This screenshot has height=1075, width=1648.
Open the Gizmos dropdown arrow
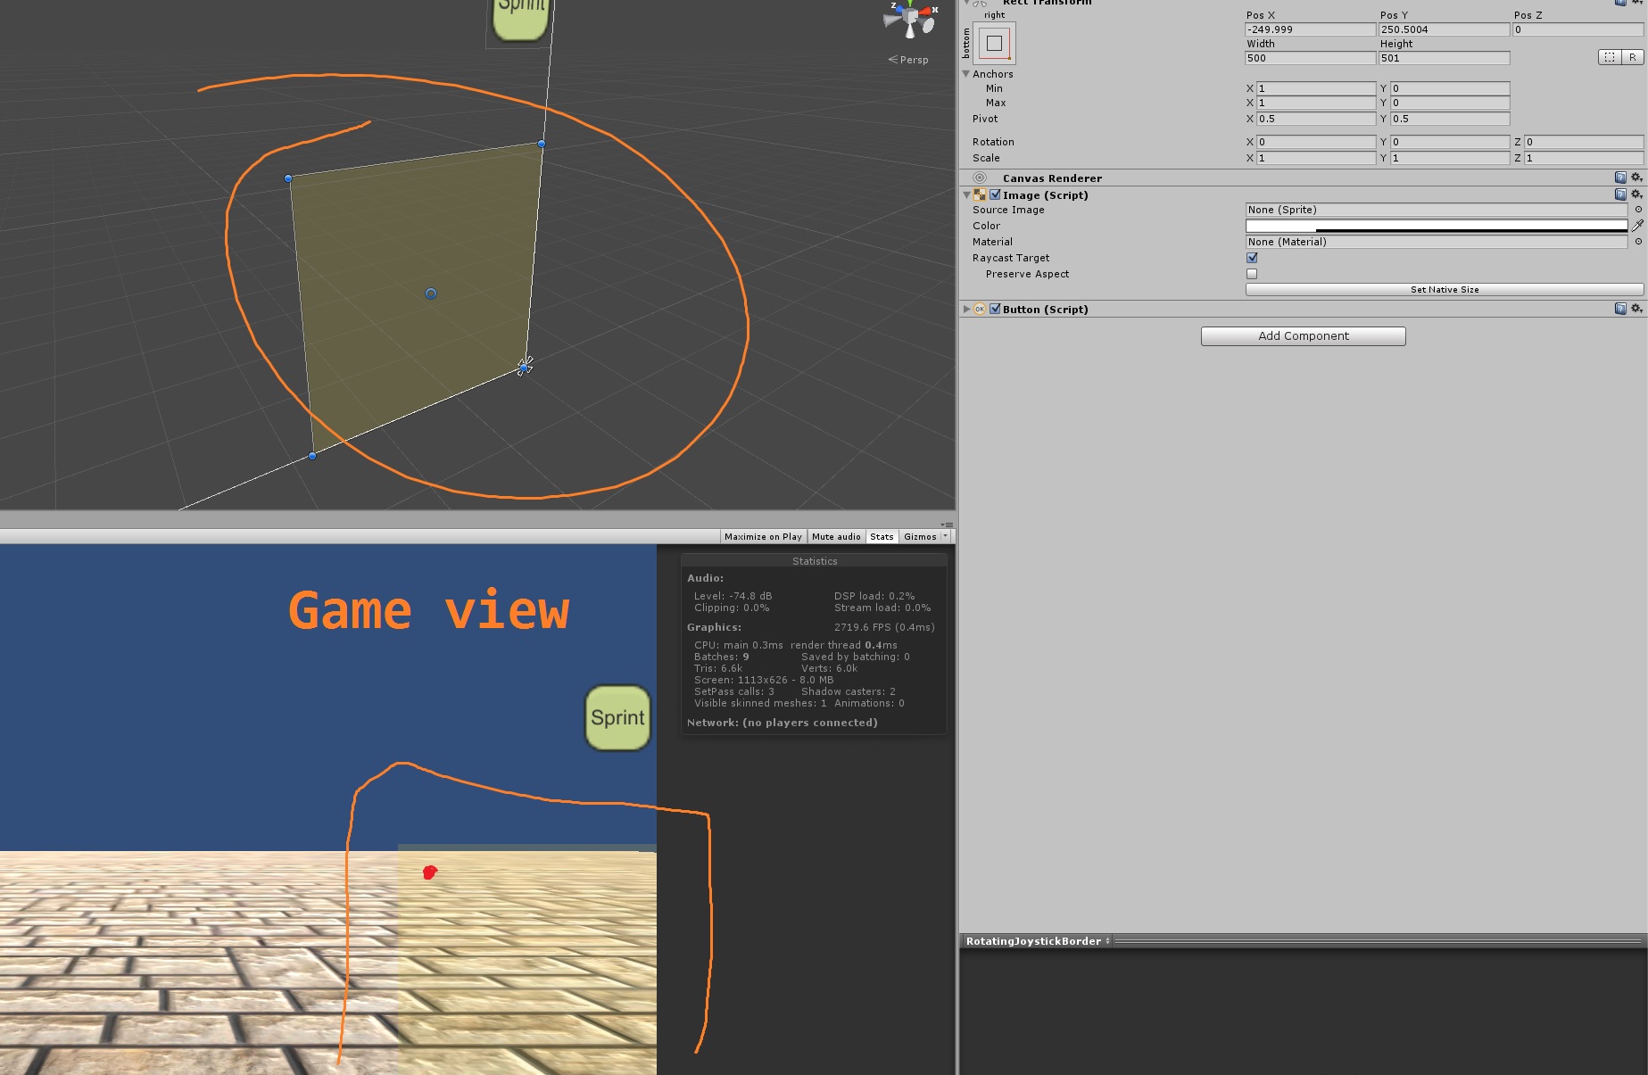click(x=945, y=536)
